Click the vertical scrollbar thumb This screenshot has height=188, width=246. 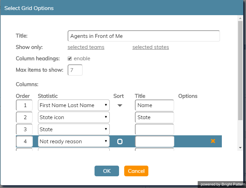click(x=240, y=71)
